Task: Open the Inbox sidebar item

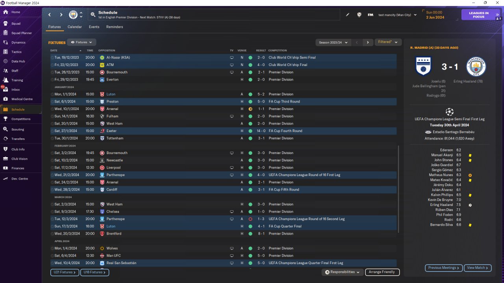Action: pos(20,90)
